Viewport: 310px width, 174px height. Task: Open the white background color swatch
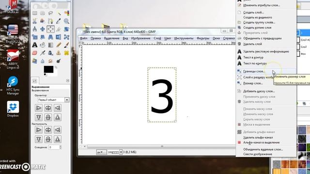click(55, 74)
